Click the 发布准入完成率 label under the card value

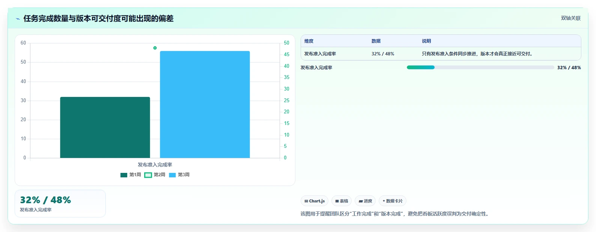[x=36, y=210]
